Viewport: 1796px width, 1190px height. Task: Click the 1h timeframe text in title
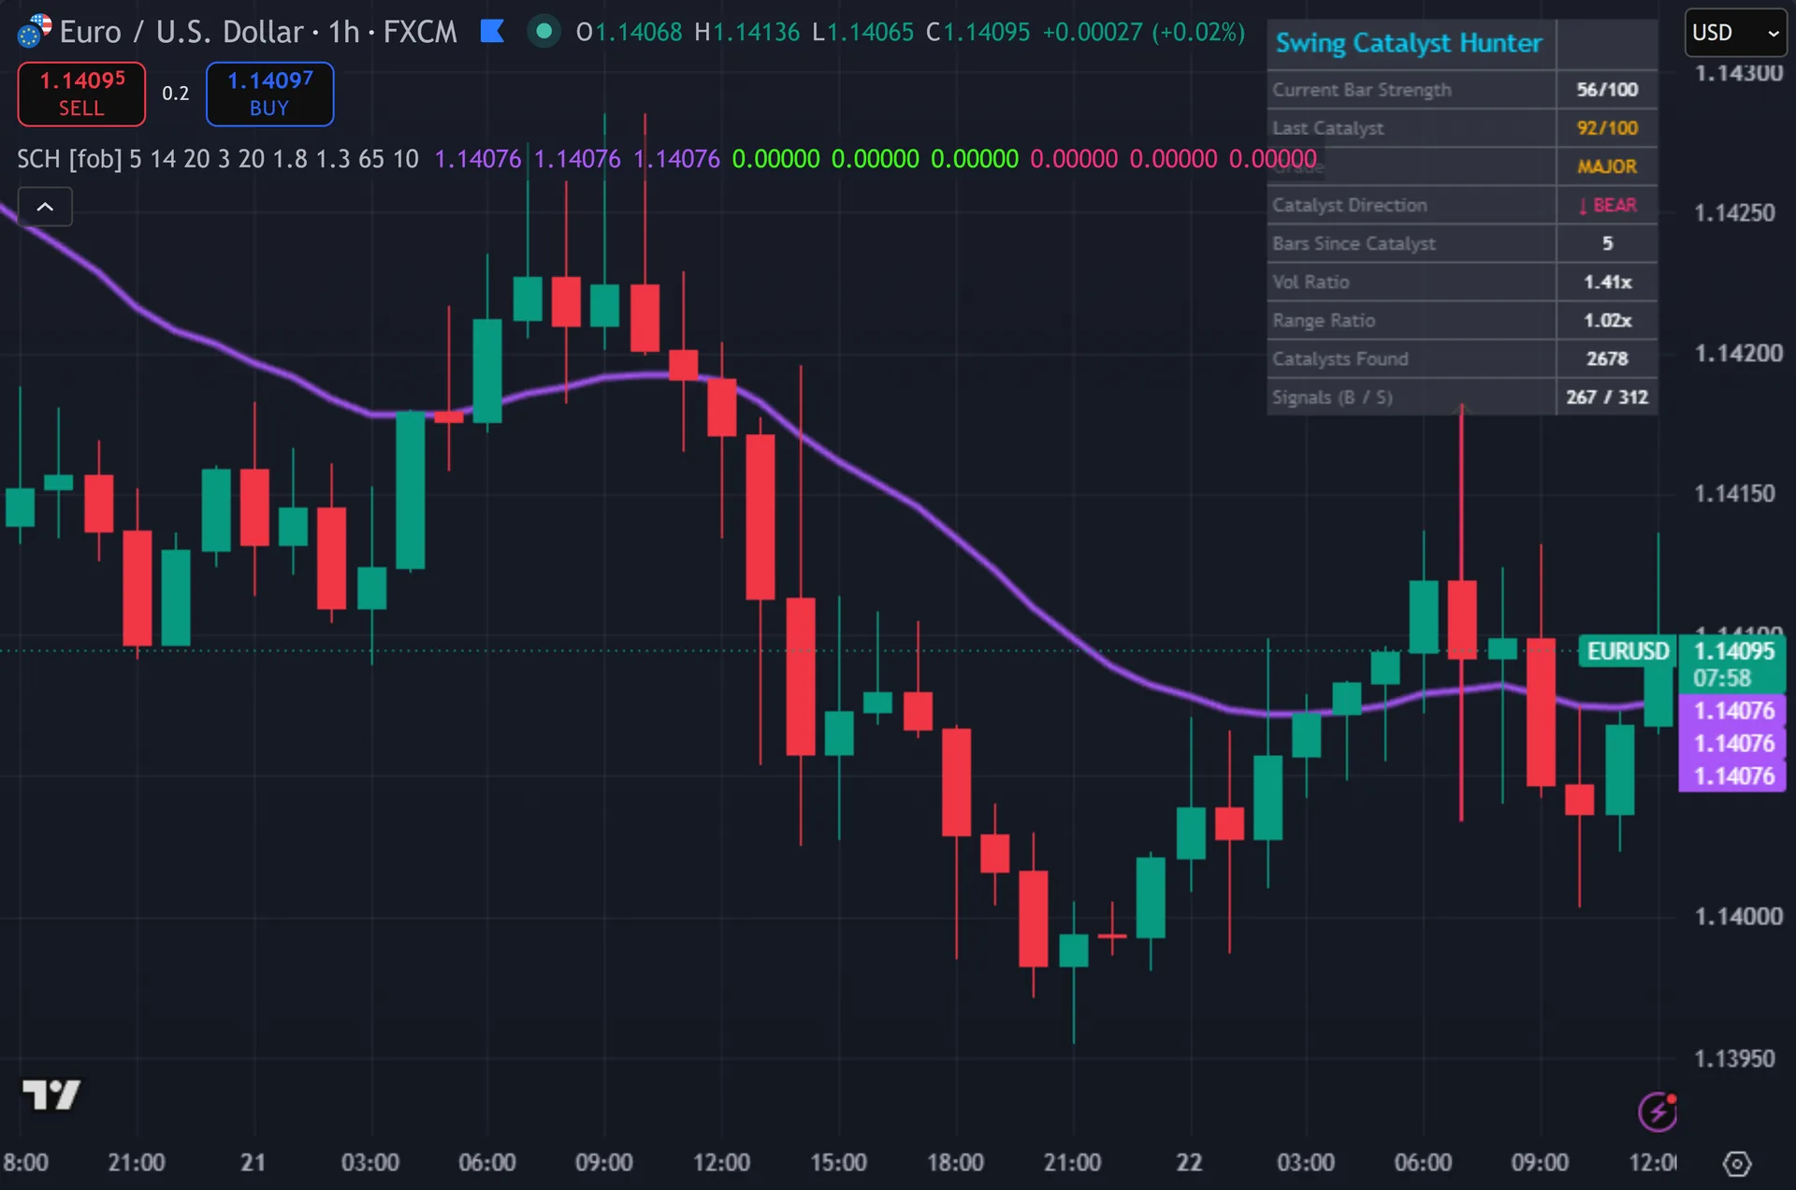pyautogui.click(x=343, y=32)
